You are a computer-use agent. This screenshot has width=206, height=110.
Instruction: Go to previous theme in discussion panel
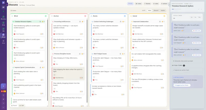(199, 9)
